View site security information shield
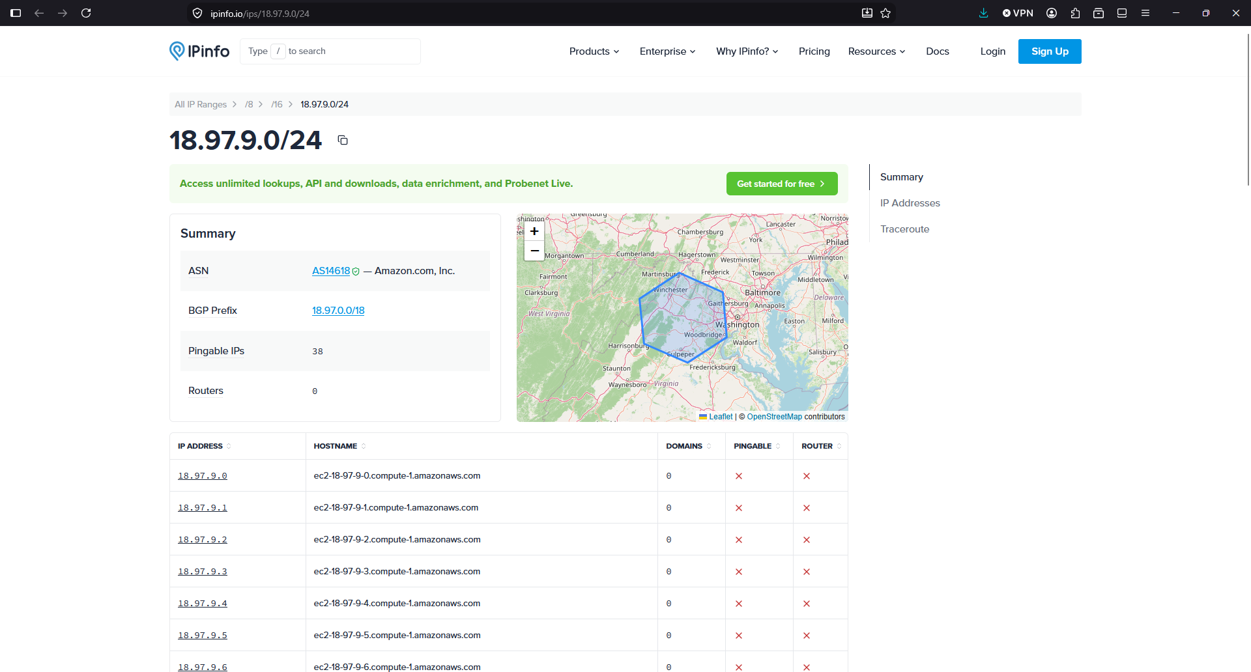1251x672 pixels. click(x=197, y=13)
